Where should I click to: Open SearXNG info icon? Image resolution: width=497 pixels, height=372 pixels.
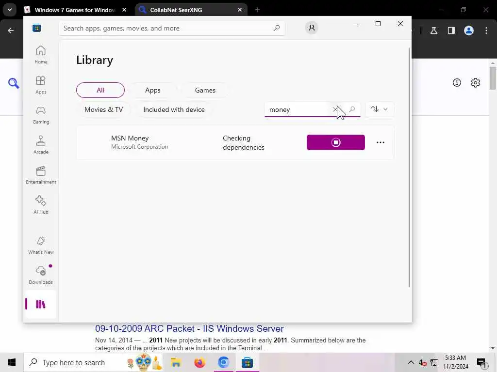456,83
